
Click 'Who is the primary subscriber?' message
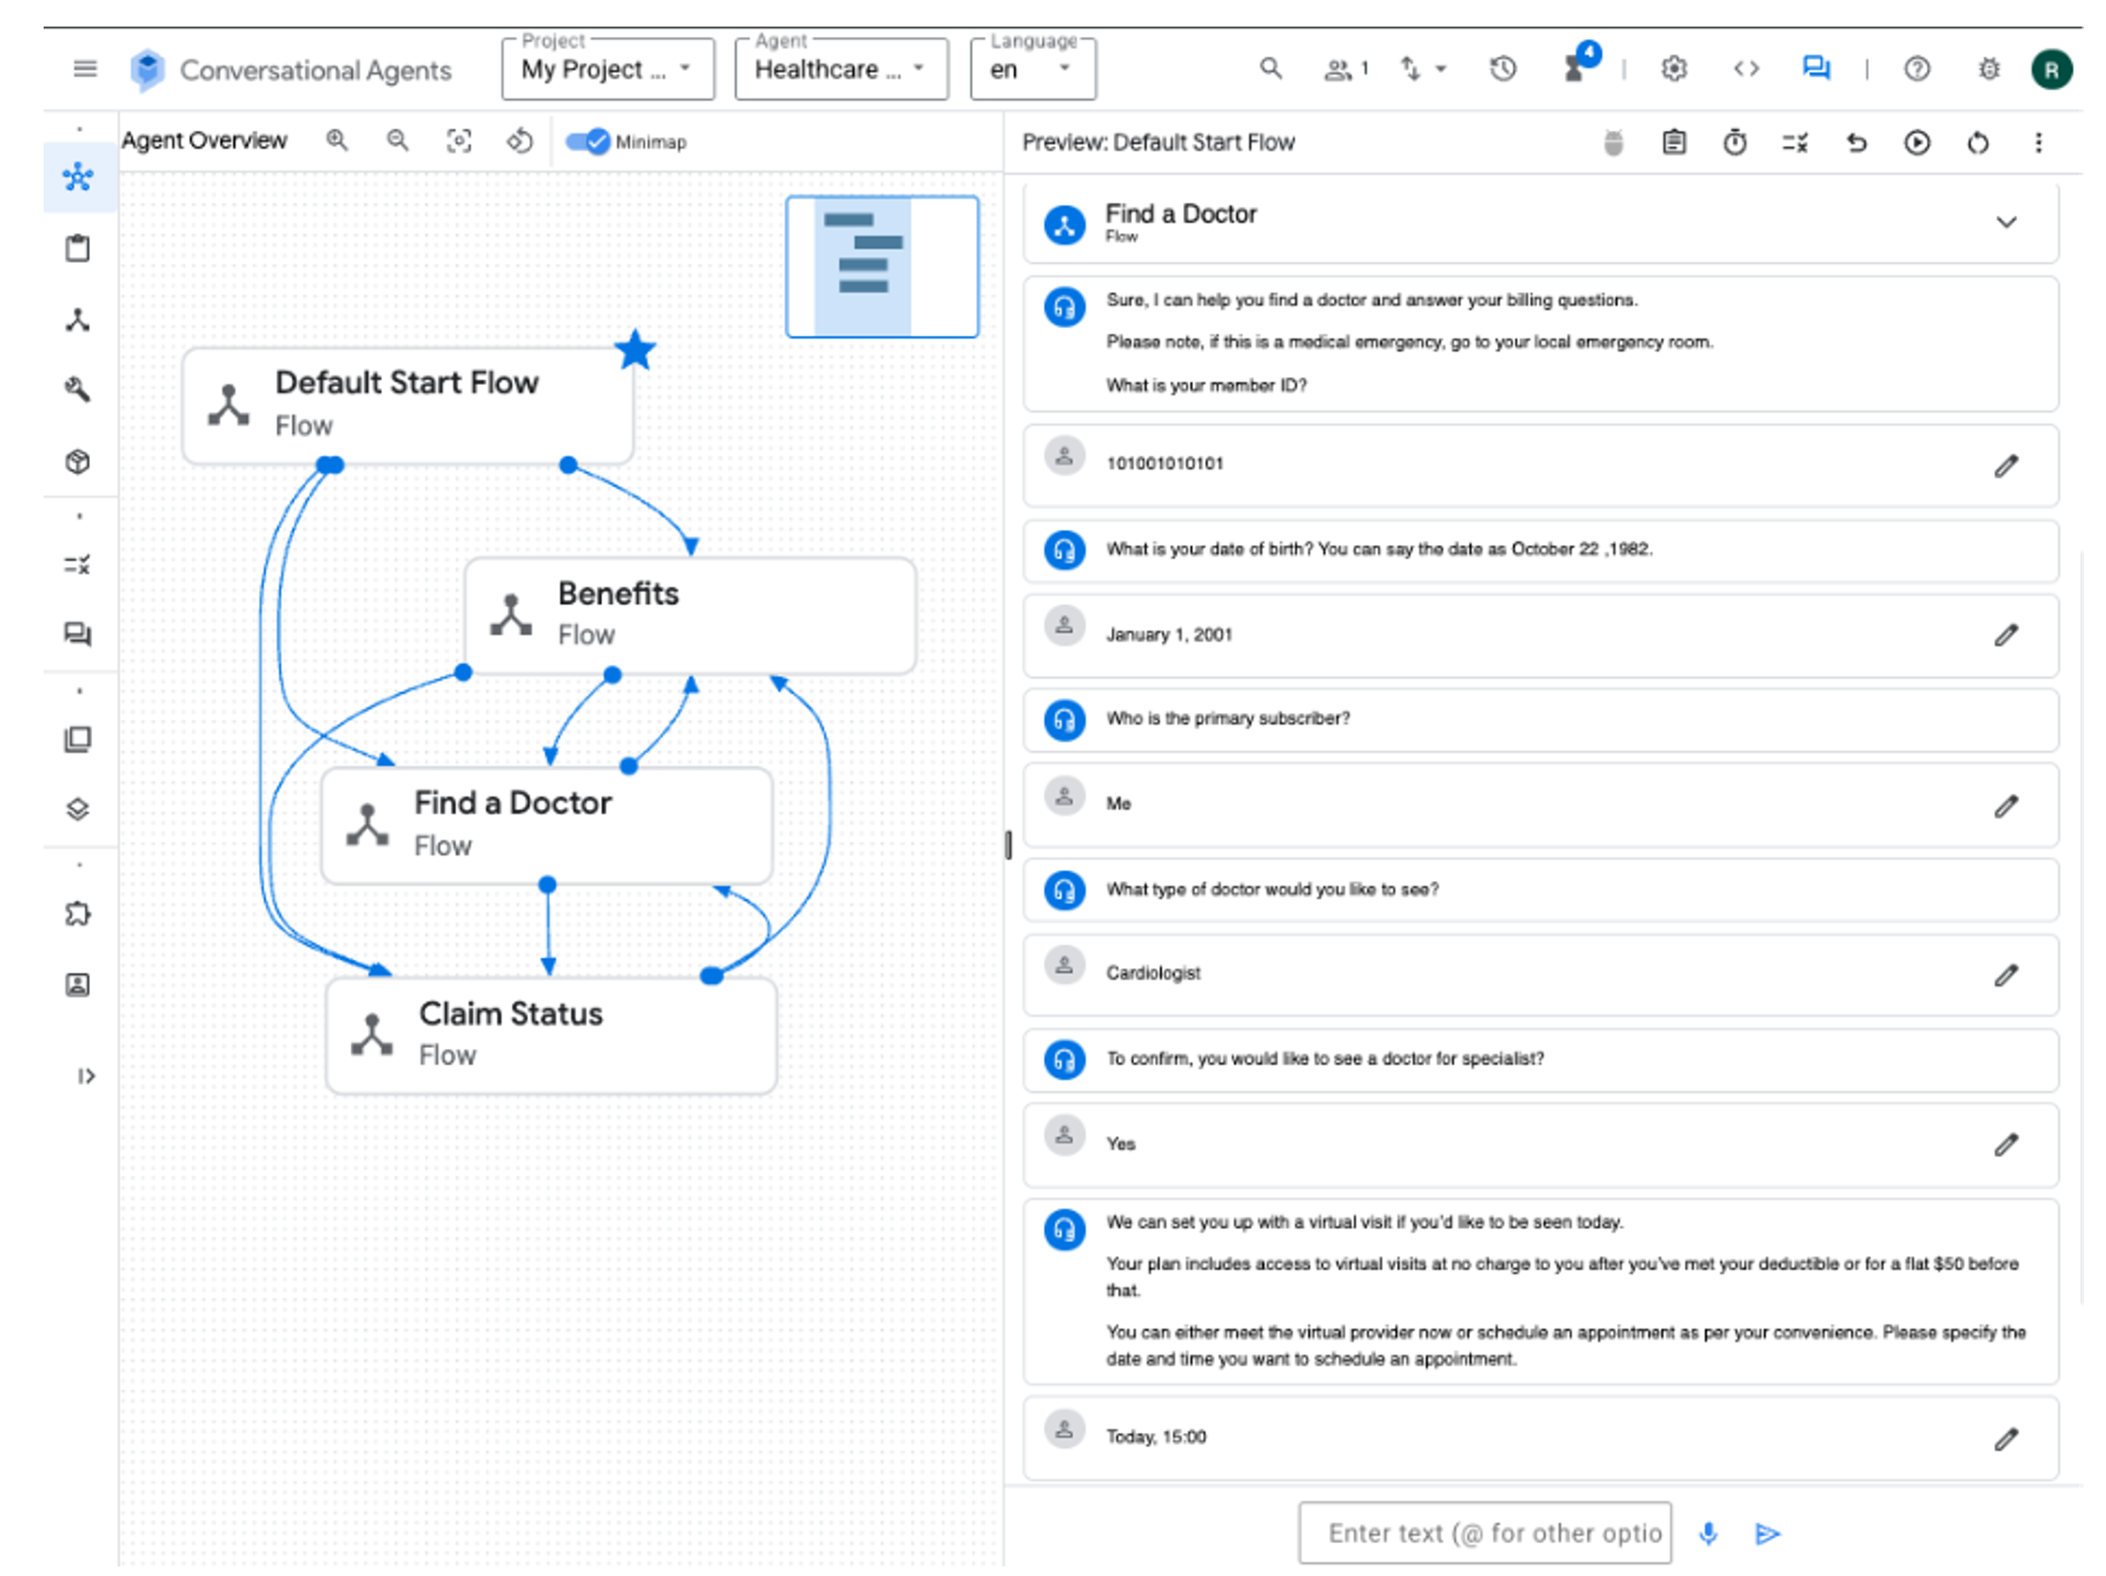tap(1540, 718)
